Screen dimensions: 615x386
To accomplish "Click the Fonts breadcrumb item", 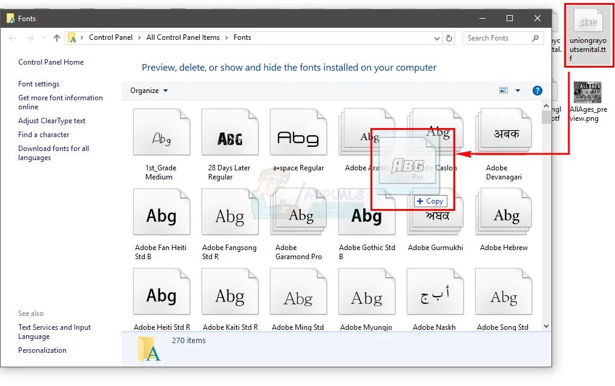I will 242,37.
